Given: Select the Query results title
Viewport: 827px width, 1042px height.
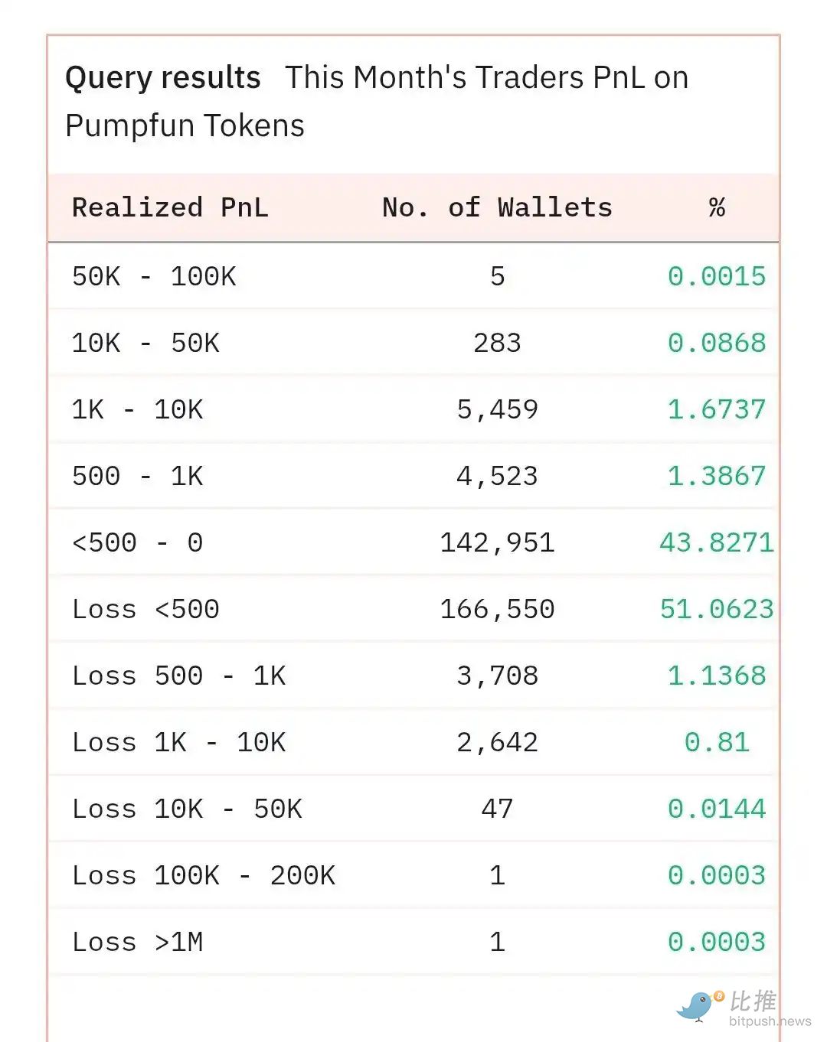Looking at the screenshot, I should coord(163,78).
